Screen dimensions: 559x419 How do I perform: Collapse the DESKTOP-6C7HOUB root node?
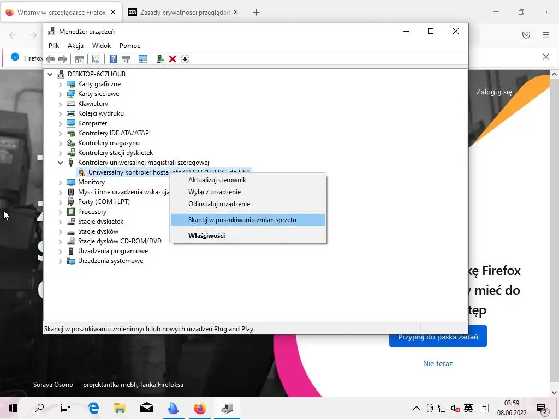coord(50,74)
